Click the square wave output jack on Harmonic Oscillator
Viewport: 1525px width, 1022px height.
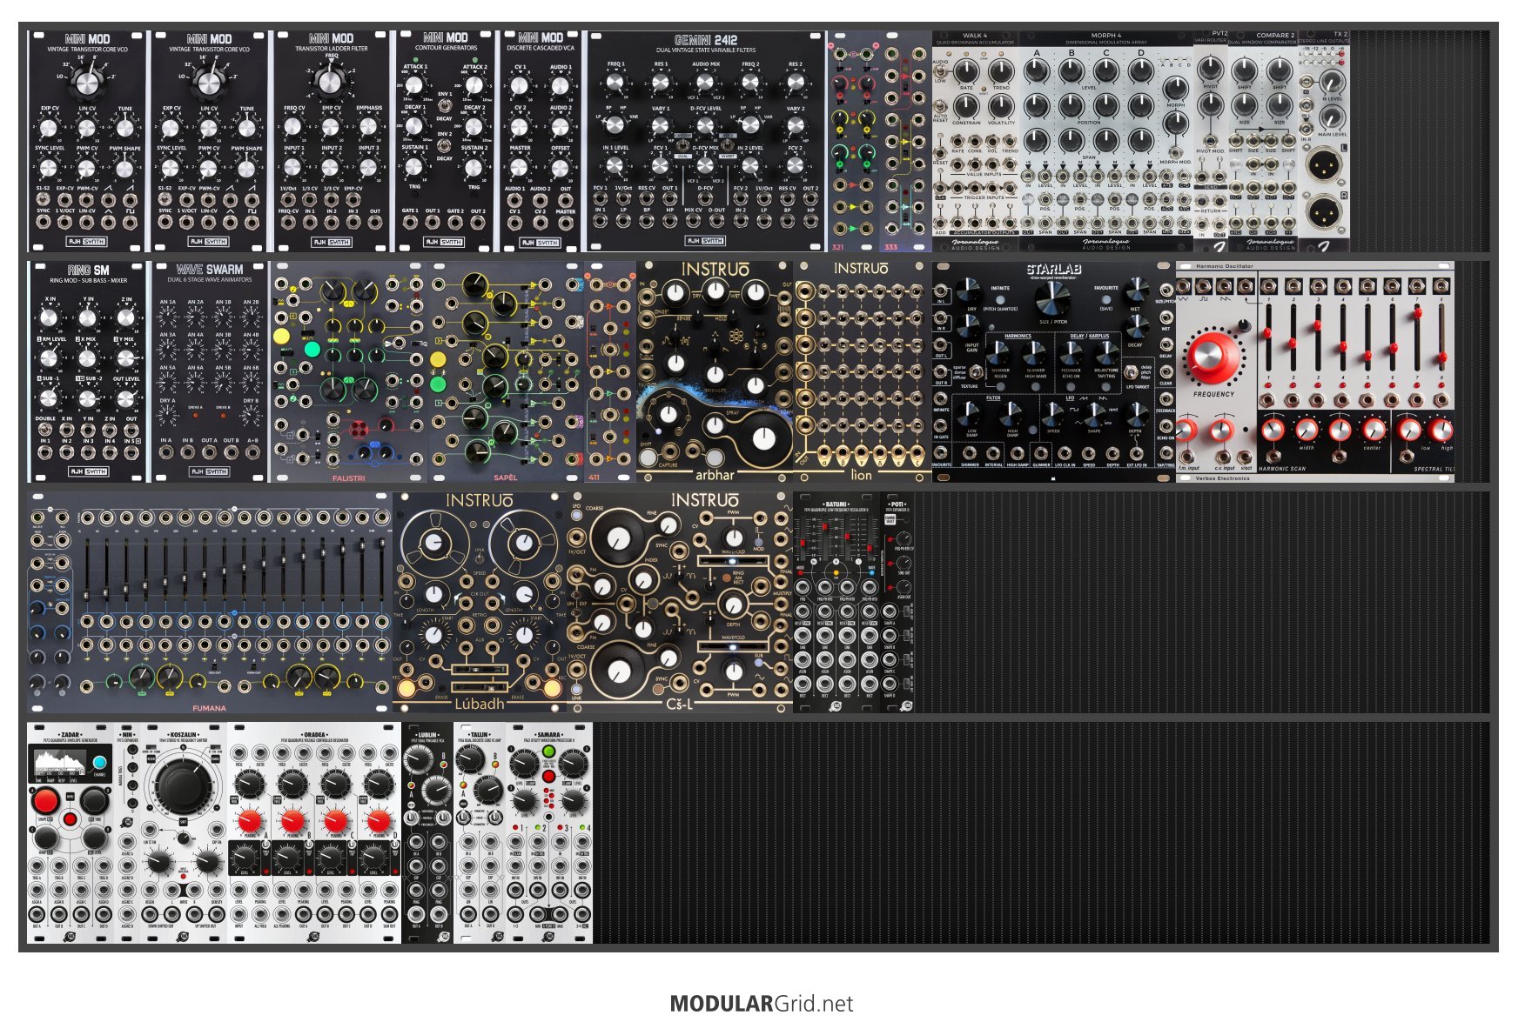1205,285
